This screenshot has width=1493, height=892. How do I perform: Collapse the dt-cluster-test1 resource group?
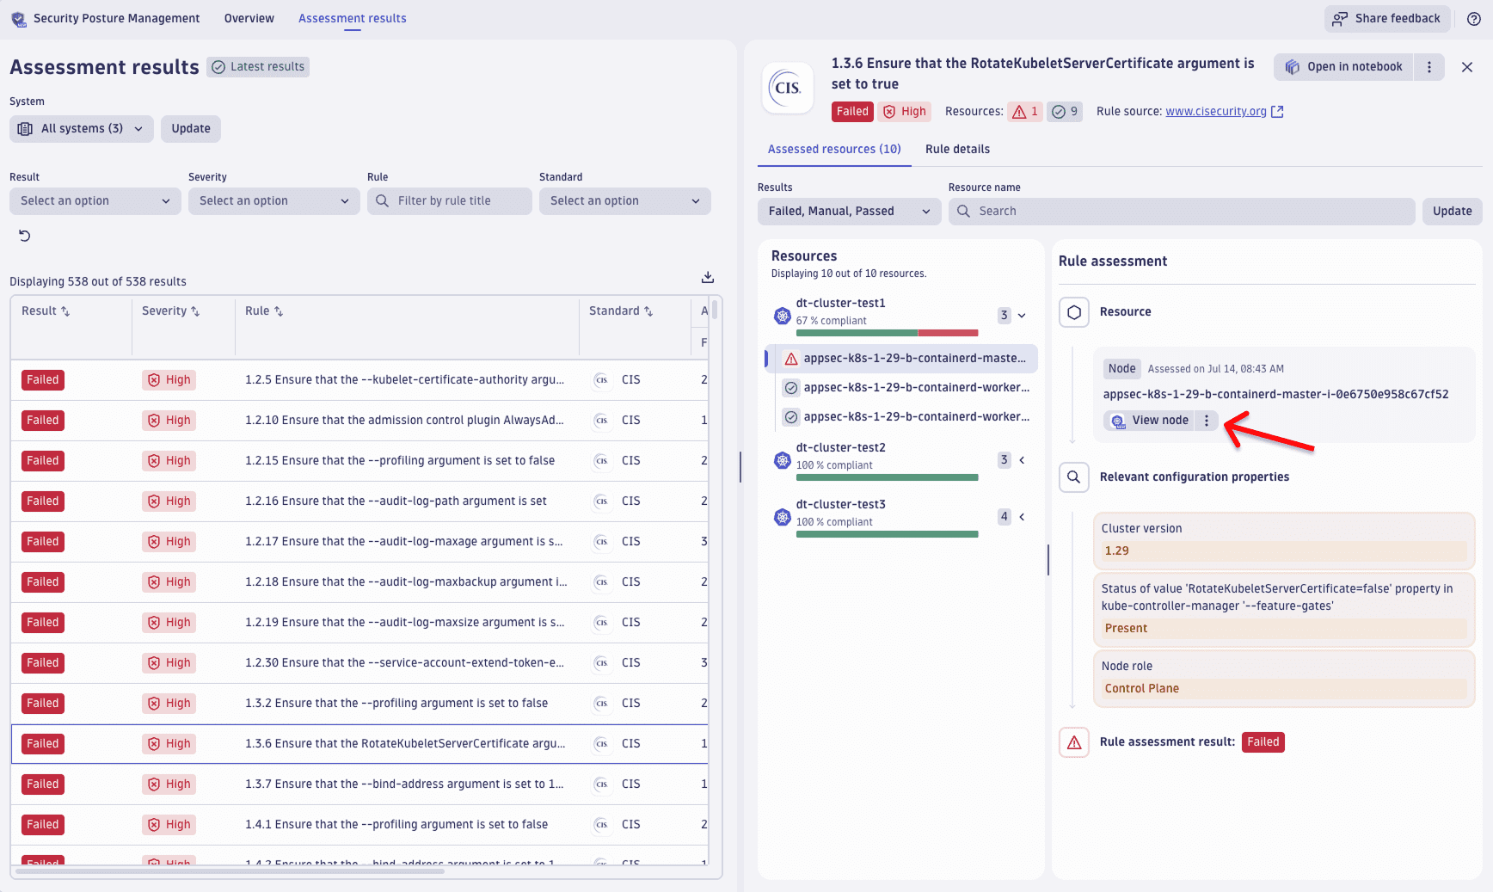pyautogui.click(x=1022, y=316)
